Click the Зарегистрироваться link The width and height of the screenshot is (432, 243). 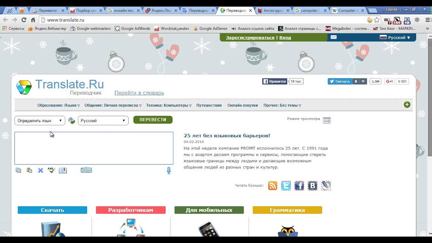click(250, 37)
